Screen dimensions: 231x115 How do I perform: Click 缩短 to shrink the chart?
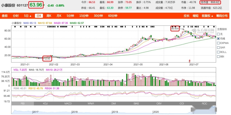coord(196,16)
